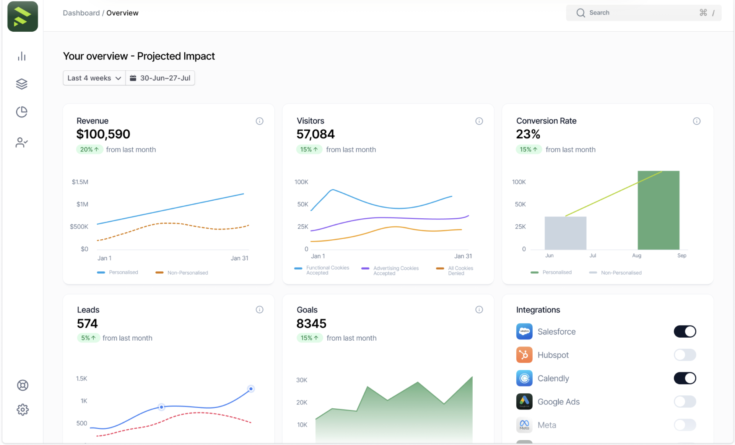Open the 30-Jun–27-Jul date range picker
This screenshot has width=735, height=445.
click(160, 78)
